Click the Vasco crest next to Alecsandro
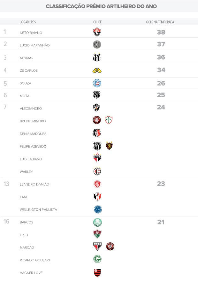Screen dimensions: 198x283 click(x=97, y=108)
